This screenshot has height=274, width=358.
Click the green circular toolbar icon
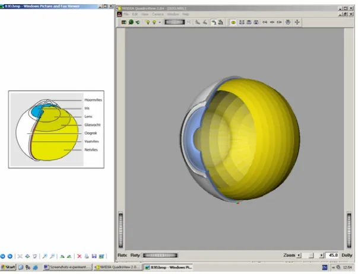(131, 22)
